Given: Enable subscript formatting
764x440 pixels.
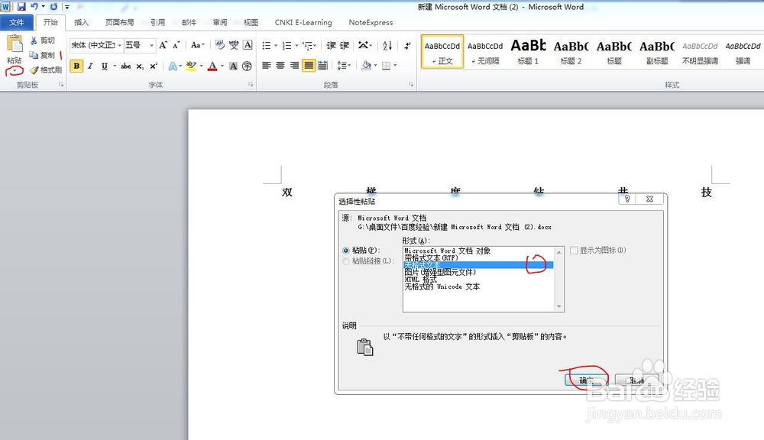Looking at the screenshot, I should pyautogui.click(x=139, y=65).
